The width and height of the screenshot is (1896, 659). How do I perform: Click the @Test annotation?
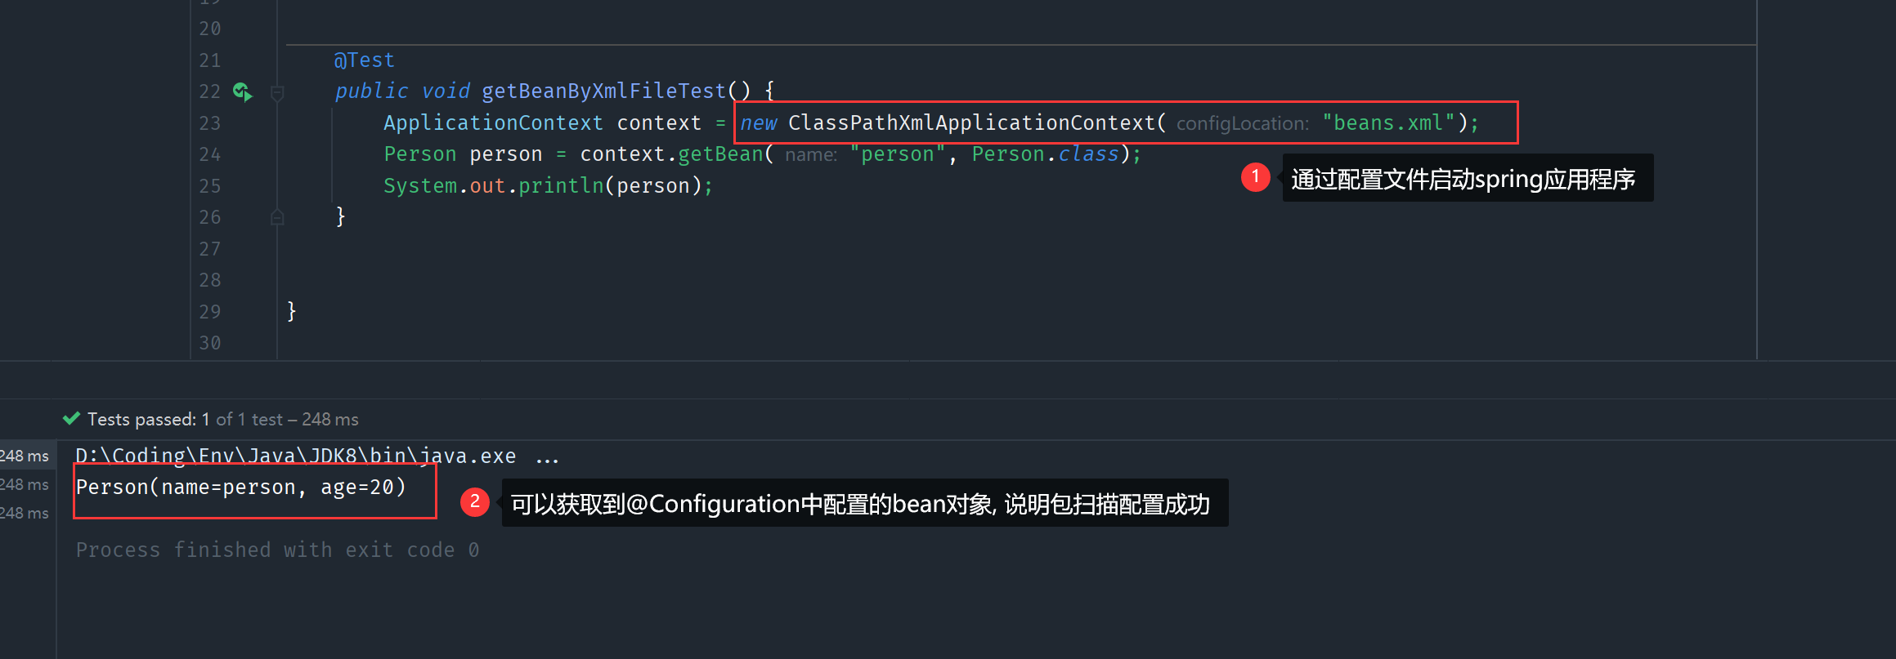click(364, 60)
